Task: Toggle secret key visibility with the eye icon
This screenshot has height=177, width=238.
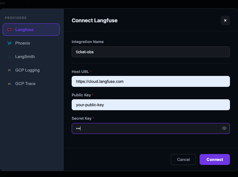Action: (224, 128)
